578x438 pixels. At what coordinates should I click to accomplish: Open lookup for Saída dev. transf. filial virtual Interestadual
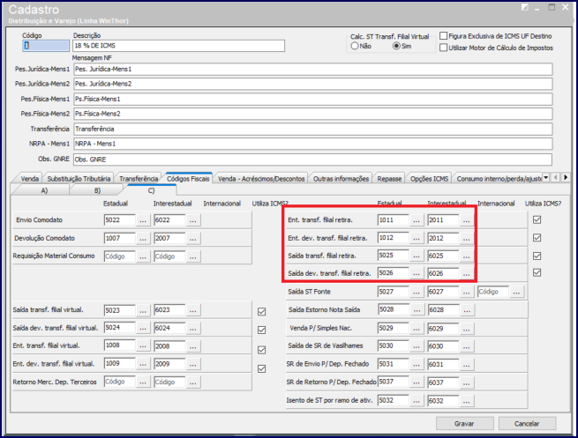click(x=192, y=329)
